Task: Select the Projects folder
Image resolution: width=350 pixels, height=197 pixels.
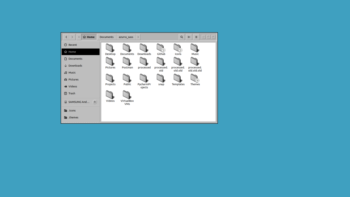Action: (110, 80)
